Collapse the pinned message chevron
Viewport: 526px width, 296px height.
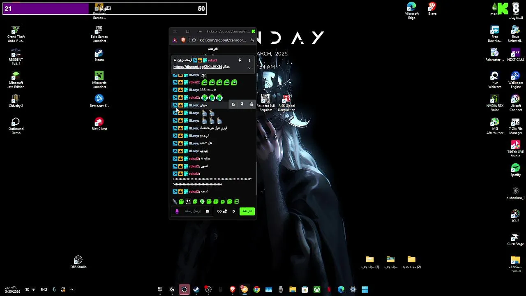[x=249, y=68]
